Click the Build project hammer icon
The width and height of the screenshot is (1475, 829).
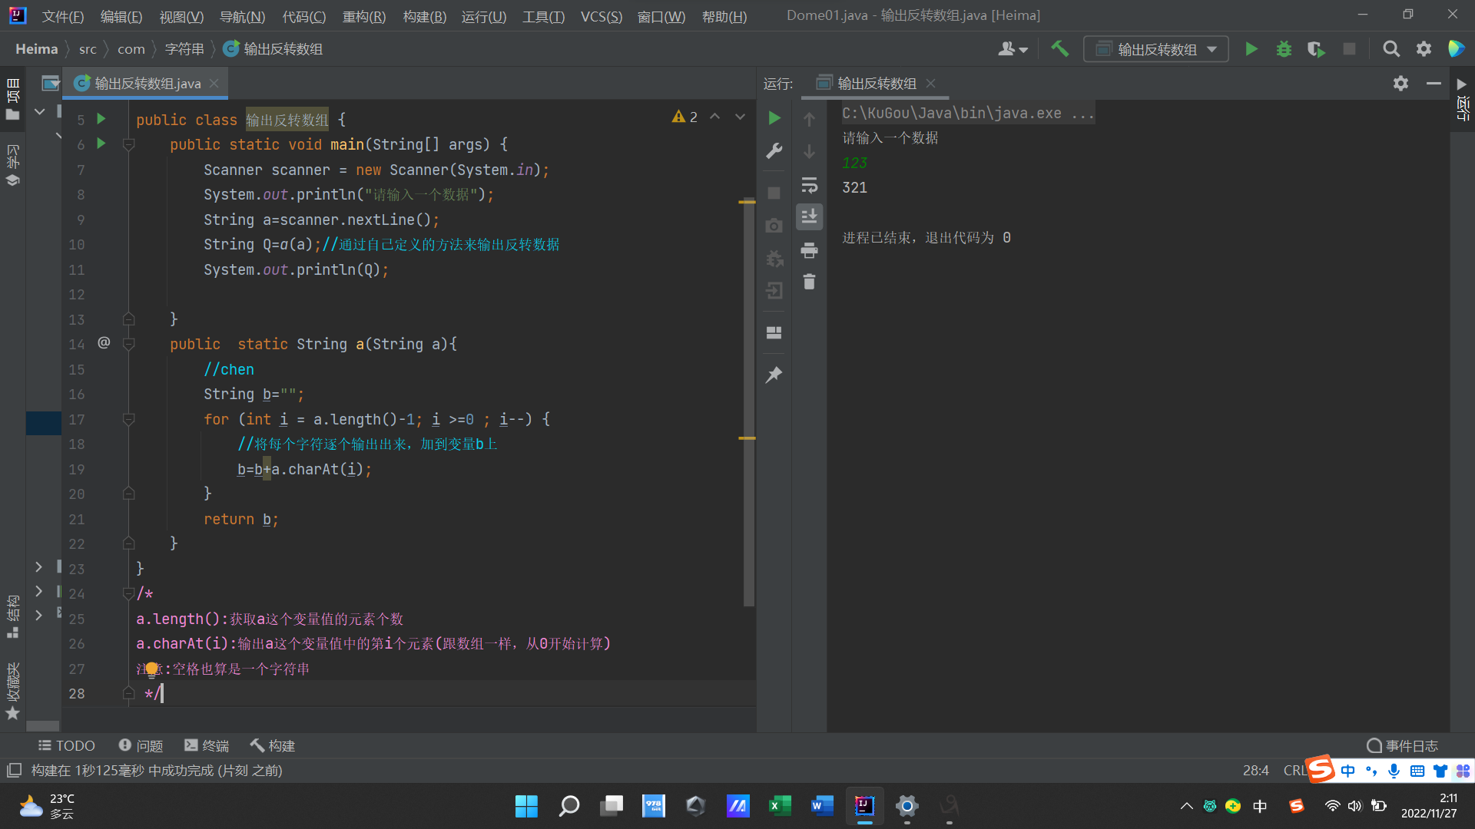(1059, 49)
